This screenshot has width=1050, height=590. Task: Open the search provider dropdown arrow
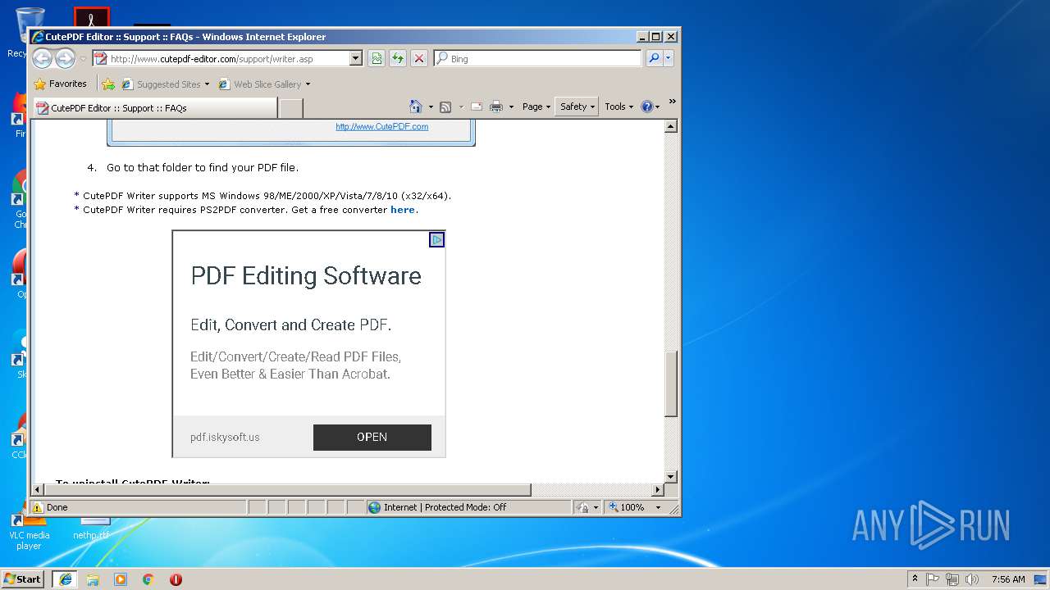669,59
